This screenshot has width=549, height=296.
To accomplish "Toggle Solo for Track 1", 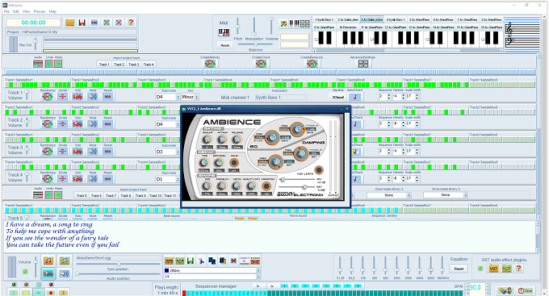I will (x=78, y=96).
